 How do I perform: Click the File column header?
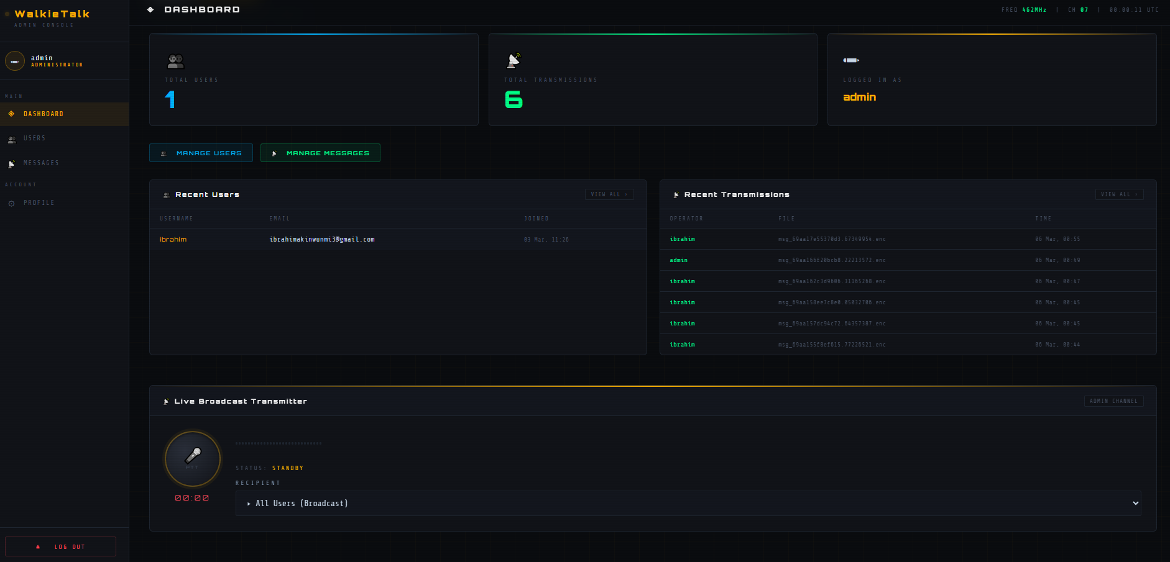click(x=786, y=219)
